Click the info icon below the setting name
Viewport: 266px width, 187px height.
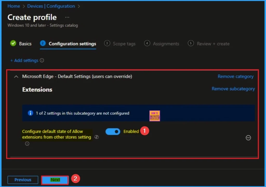click(x=27, y=143)
